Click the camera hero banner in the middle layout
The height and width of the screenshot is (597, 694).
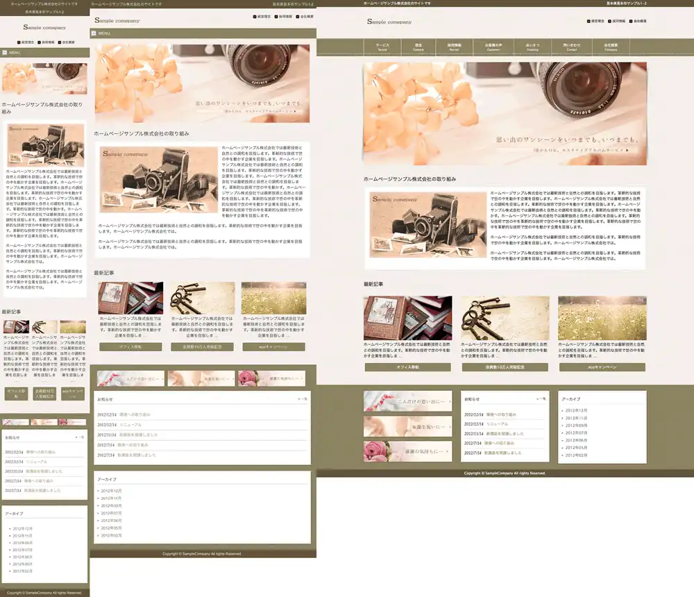pos(202,83)
